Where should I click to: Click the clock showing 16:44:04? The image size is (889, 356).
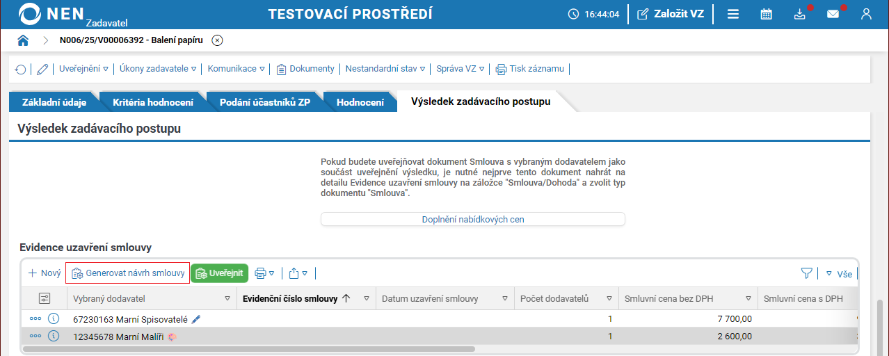click(x=593, y=14)
